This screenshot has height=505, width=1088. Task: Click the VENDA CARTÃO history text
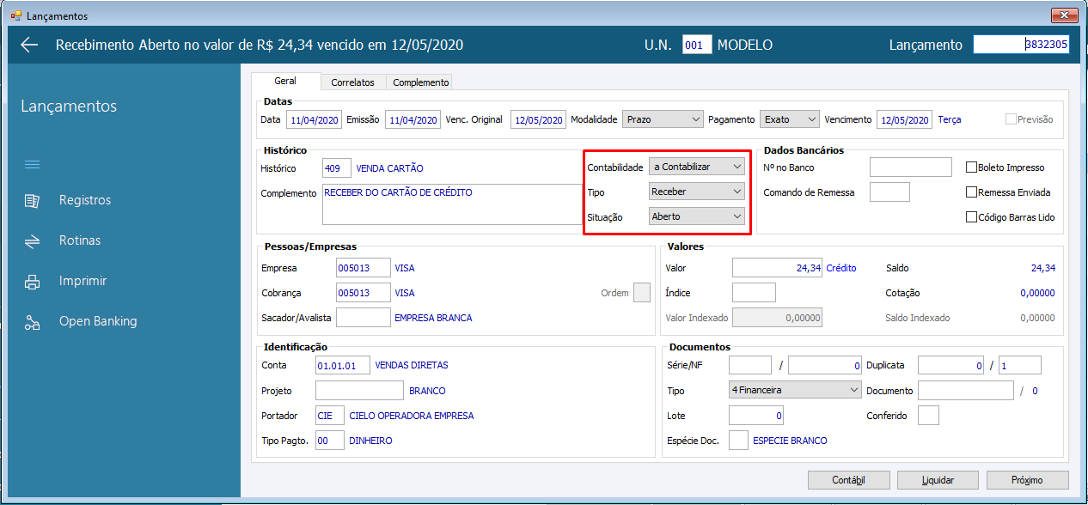point(390,168)
